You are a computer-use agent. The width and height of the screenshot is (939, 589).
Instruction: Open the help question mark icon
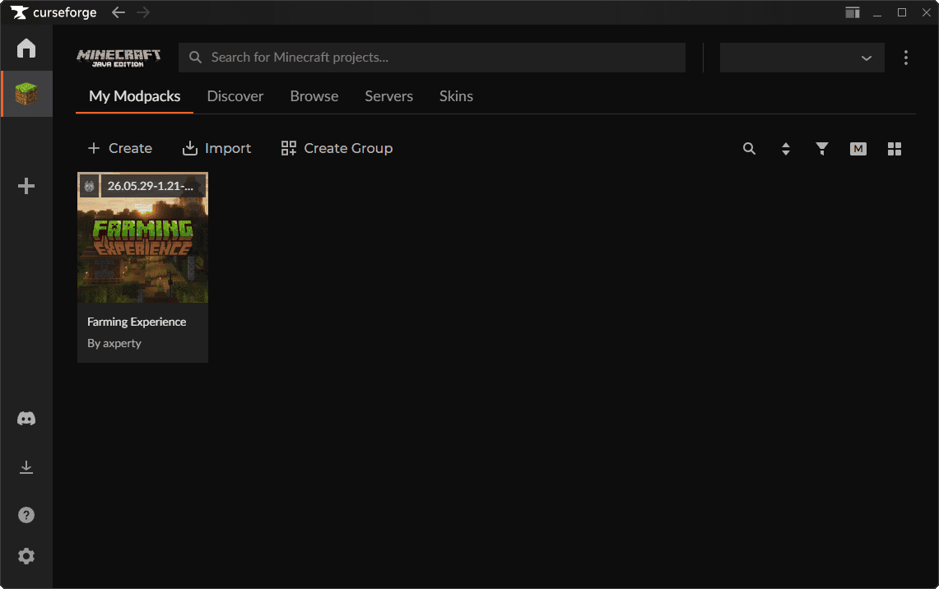click(x=26, y=515)
